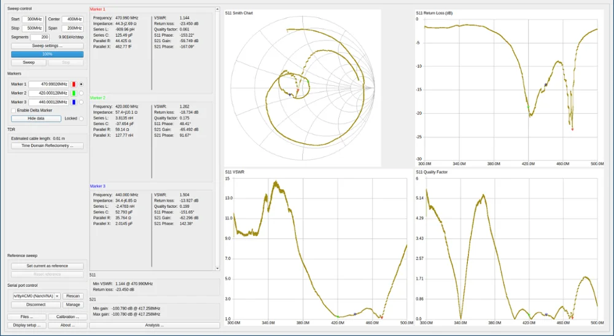Viewport: 614px width, 336px height.
Task: Click the Hide data button
Action: [36, 119]
